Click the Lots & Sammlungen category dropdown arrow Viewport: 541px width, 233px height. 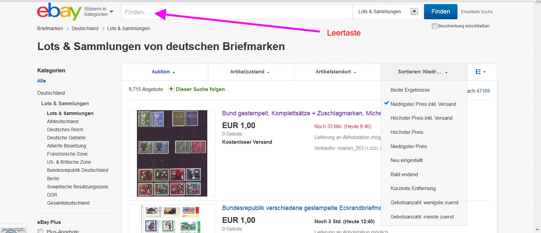(414, 11)
